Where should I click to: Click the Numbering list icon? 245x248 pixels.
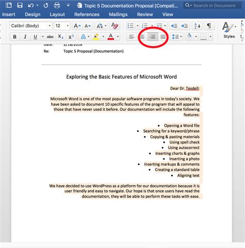coord(145,26)
